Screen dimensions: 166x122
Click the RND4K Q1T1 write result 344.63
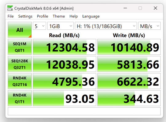click(129, 98)
